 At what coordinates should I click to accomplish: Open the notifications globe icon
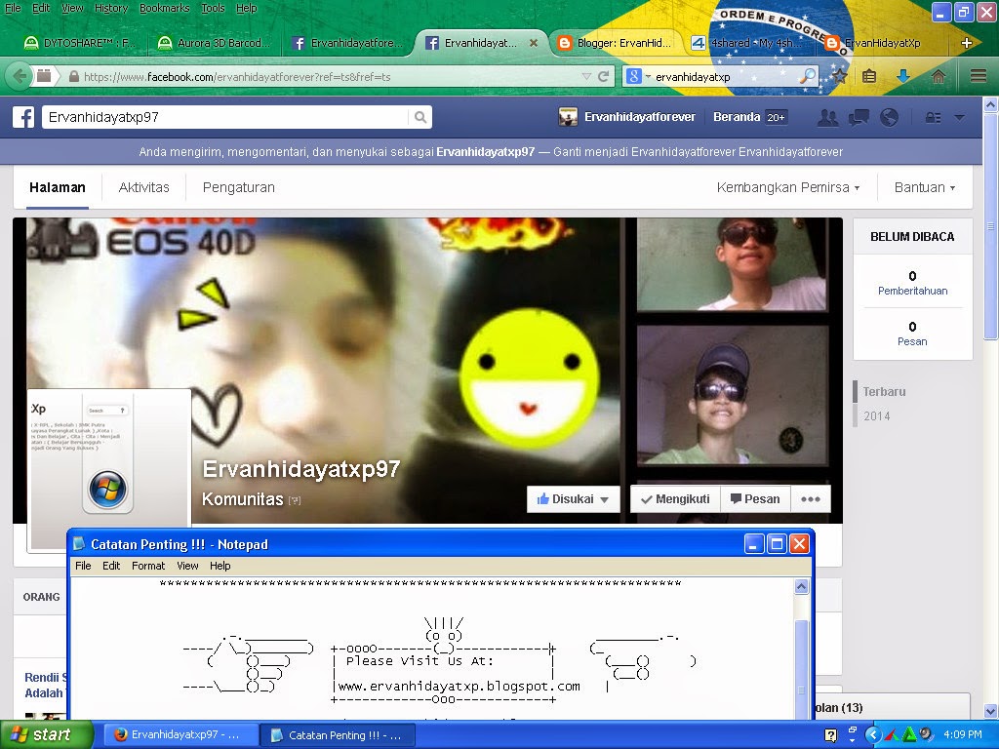tap(889, 117)
